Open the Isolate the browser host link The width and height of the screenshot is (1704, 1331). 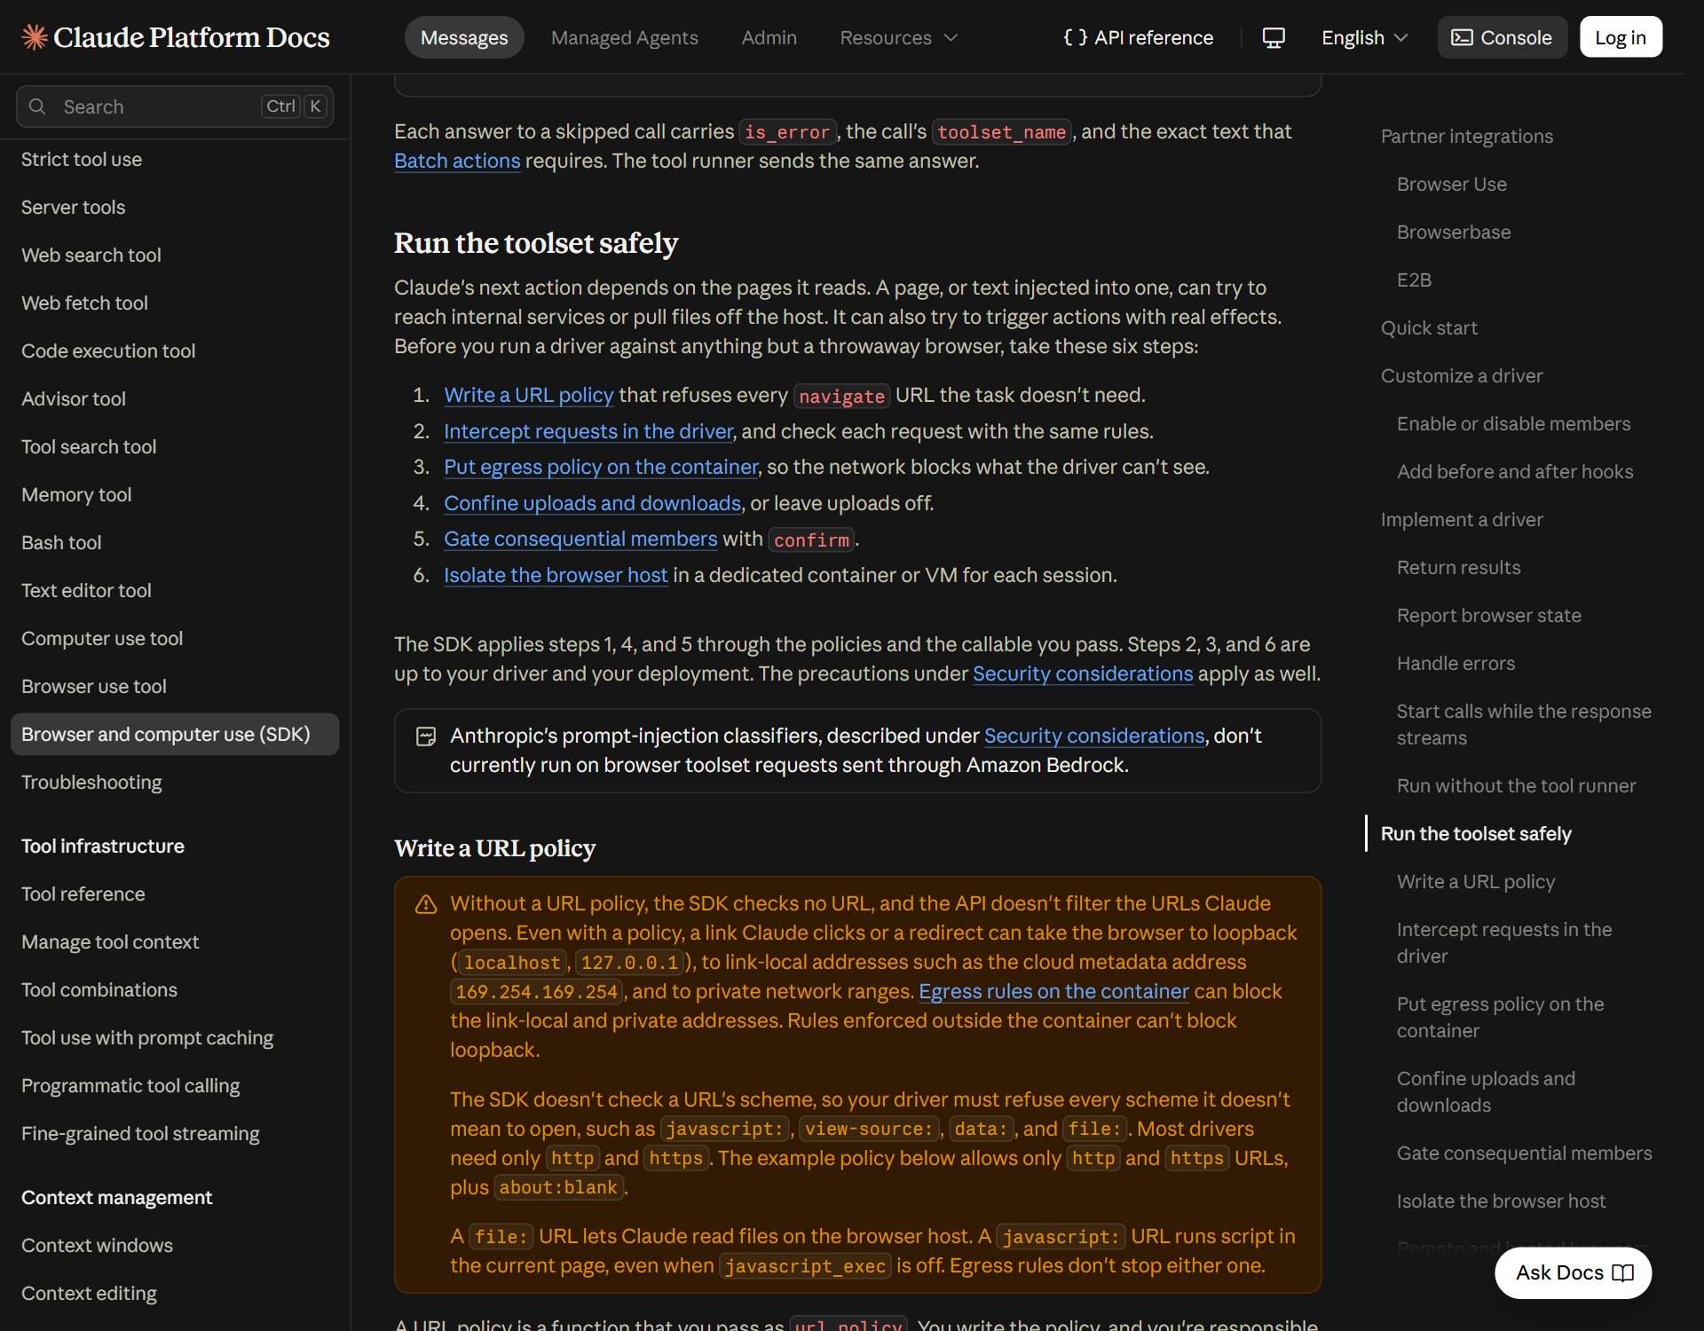point(556,575)
